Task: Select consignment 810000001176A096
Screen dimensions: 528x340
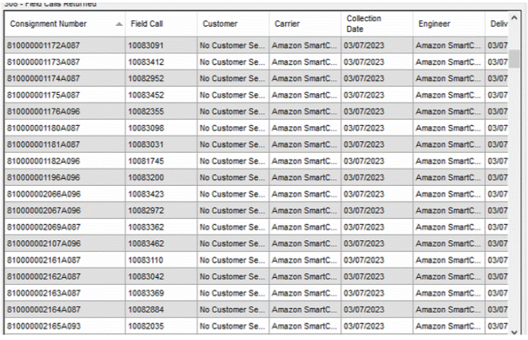Action: (x=43, y=112)
